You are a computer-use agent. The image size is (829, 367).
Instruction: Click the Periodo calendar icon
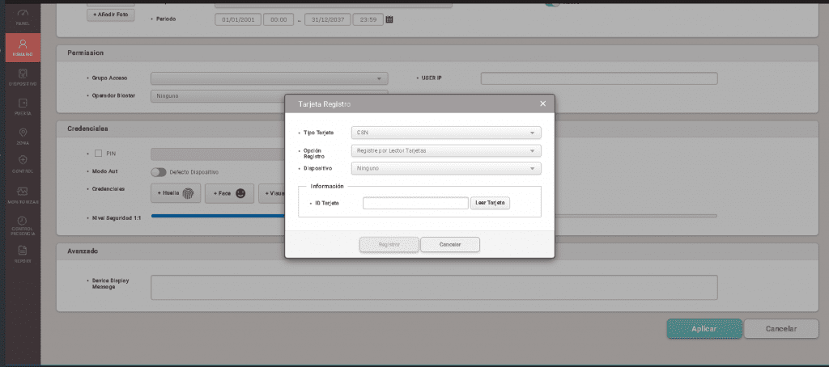pyautogui.click(x=389, y=19)
